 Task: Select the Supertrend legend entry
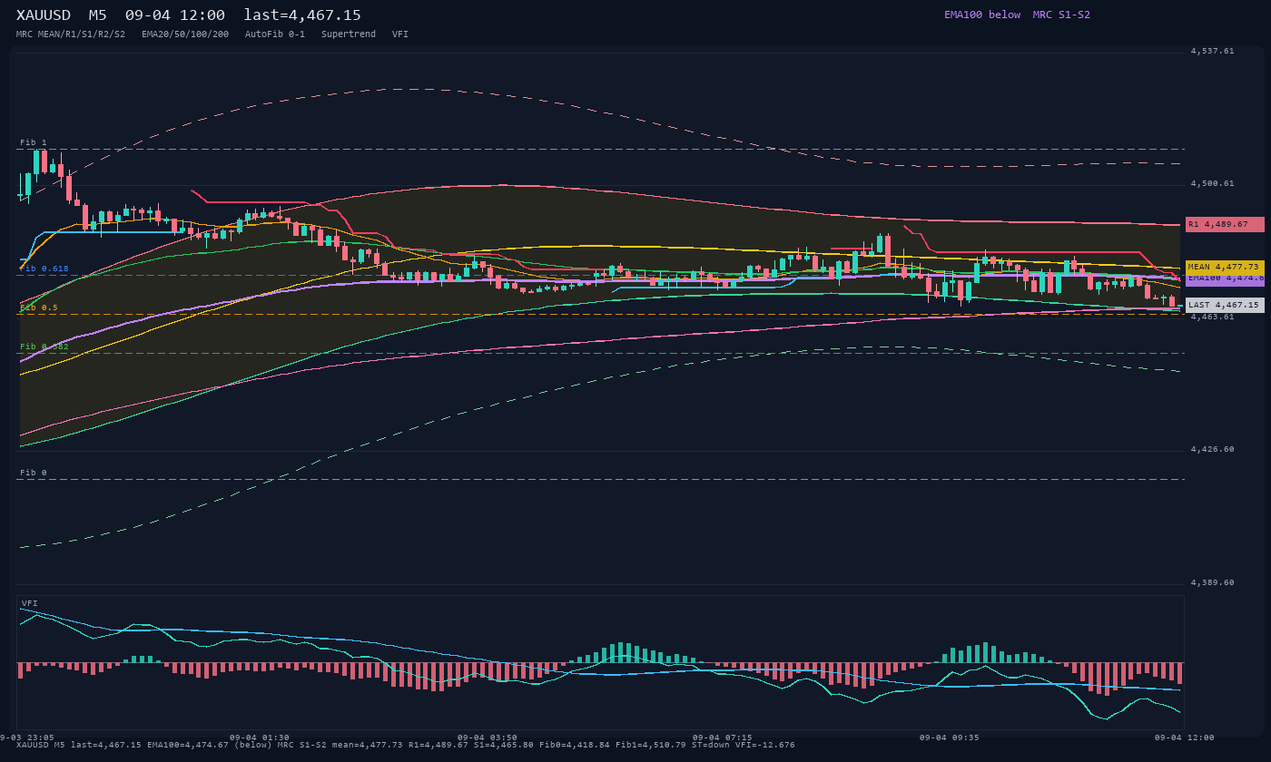(349, 34)
